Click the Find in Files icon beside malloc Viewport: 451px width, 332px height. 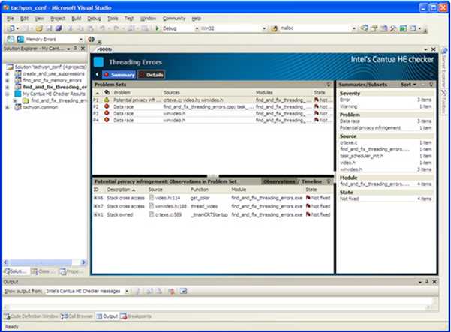click(x=275, y=28)
